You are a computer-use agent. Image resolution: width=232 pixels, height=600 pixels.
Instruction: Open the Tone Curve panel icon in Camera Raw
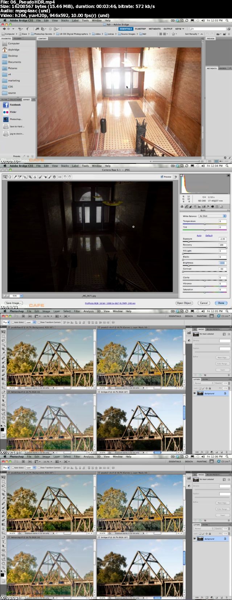coord(186,206)
